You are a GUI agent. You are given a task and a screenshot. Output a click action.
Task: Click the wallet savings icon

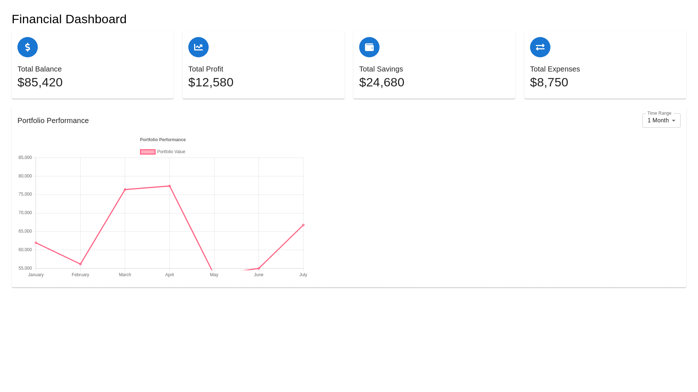pyautogui.click(x=369, y=47)
